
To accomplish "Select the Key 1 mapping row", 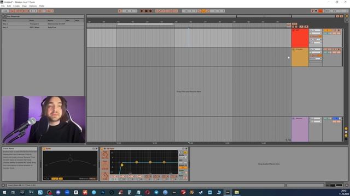I will coord(43,24).
